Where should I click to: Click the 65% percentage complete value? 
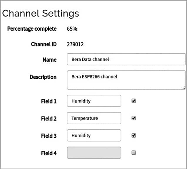72,29
